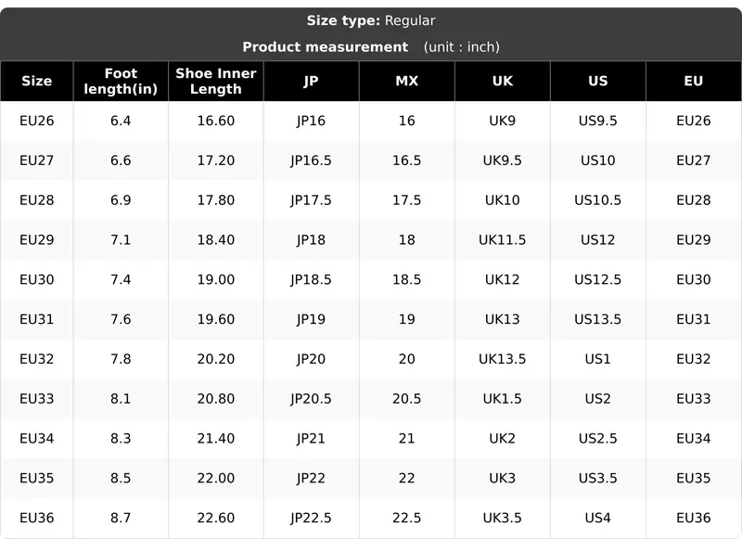Select the UK11.5 cell
This screenshot has width=742, height=539.
pyautogui.click(x=502, y=240)
